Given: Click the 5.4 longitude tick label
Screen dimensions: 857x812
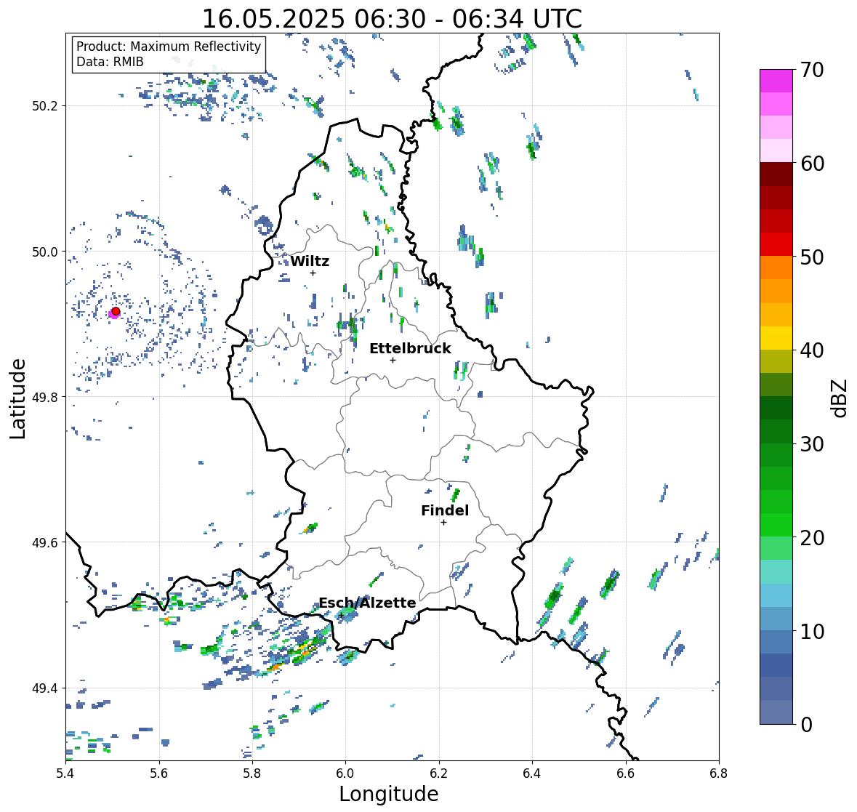Looking at the screenshot, I should [x=65, y=773].
